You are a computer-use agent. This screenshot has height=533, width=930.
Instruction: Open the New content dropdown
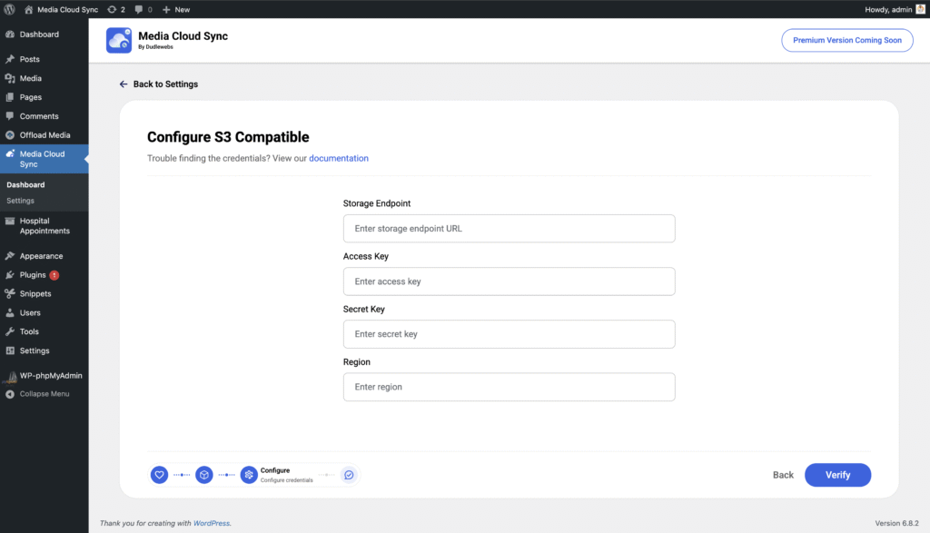click(176, 9)
